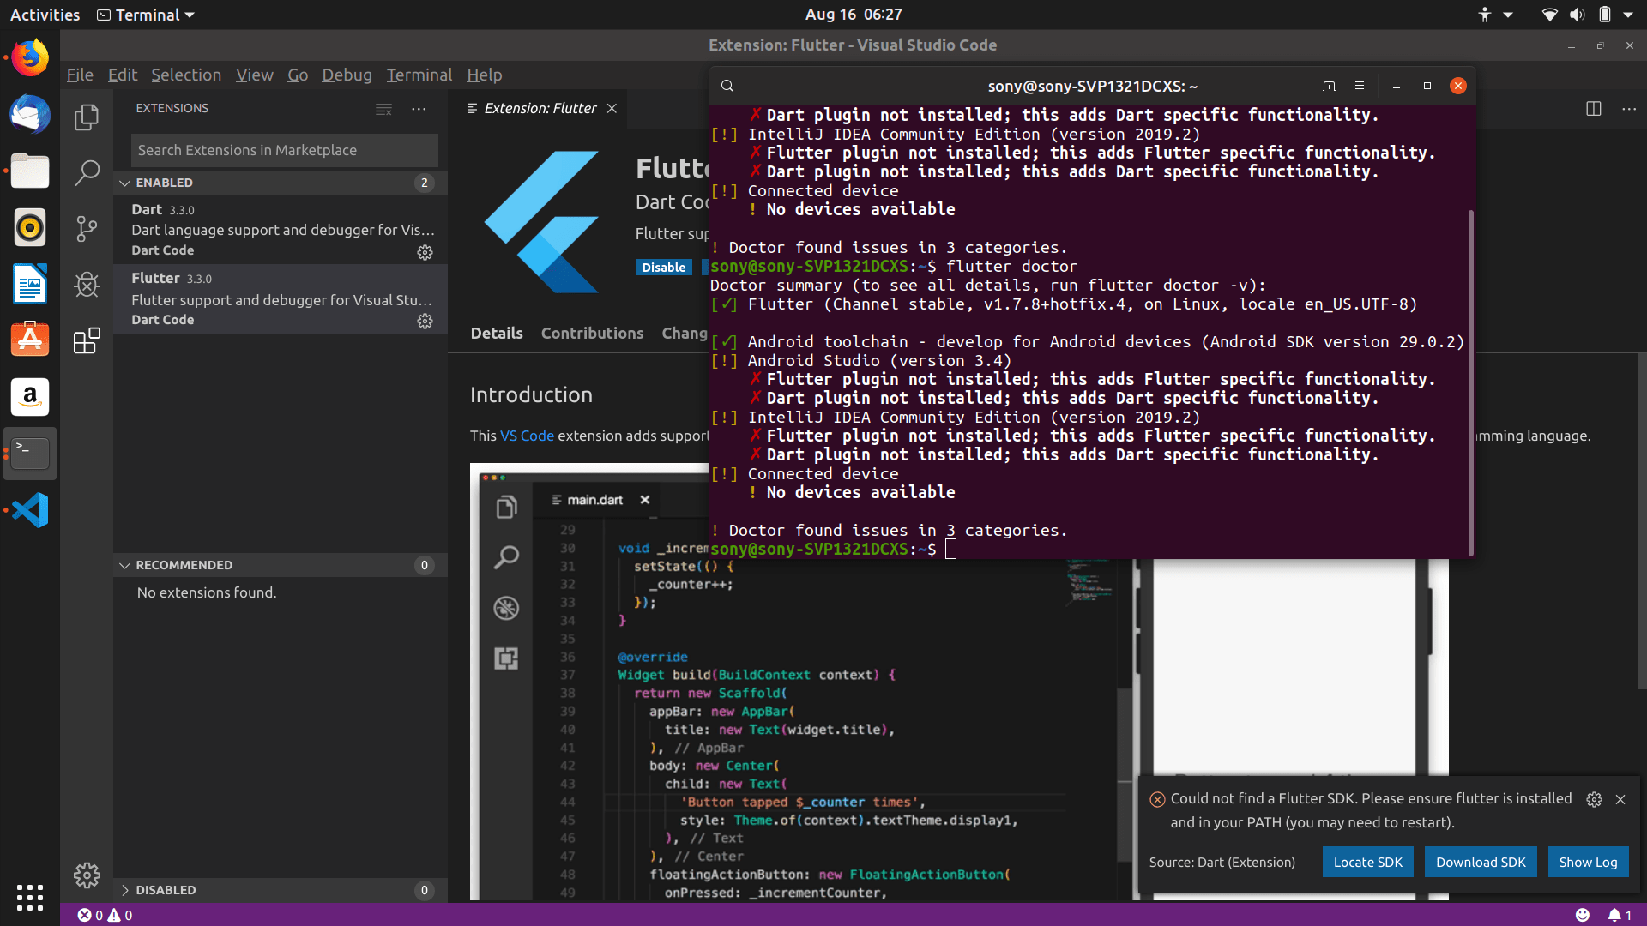Open the Debug view in activity bar
The image size is (1647, 926).
pyautogui.click(x=87, y=285)
